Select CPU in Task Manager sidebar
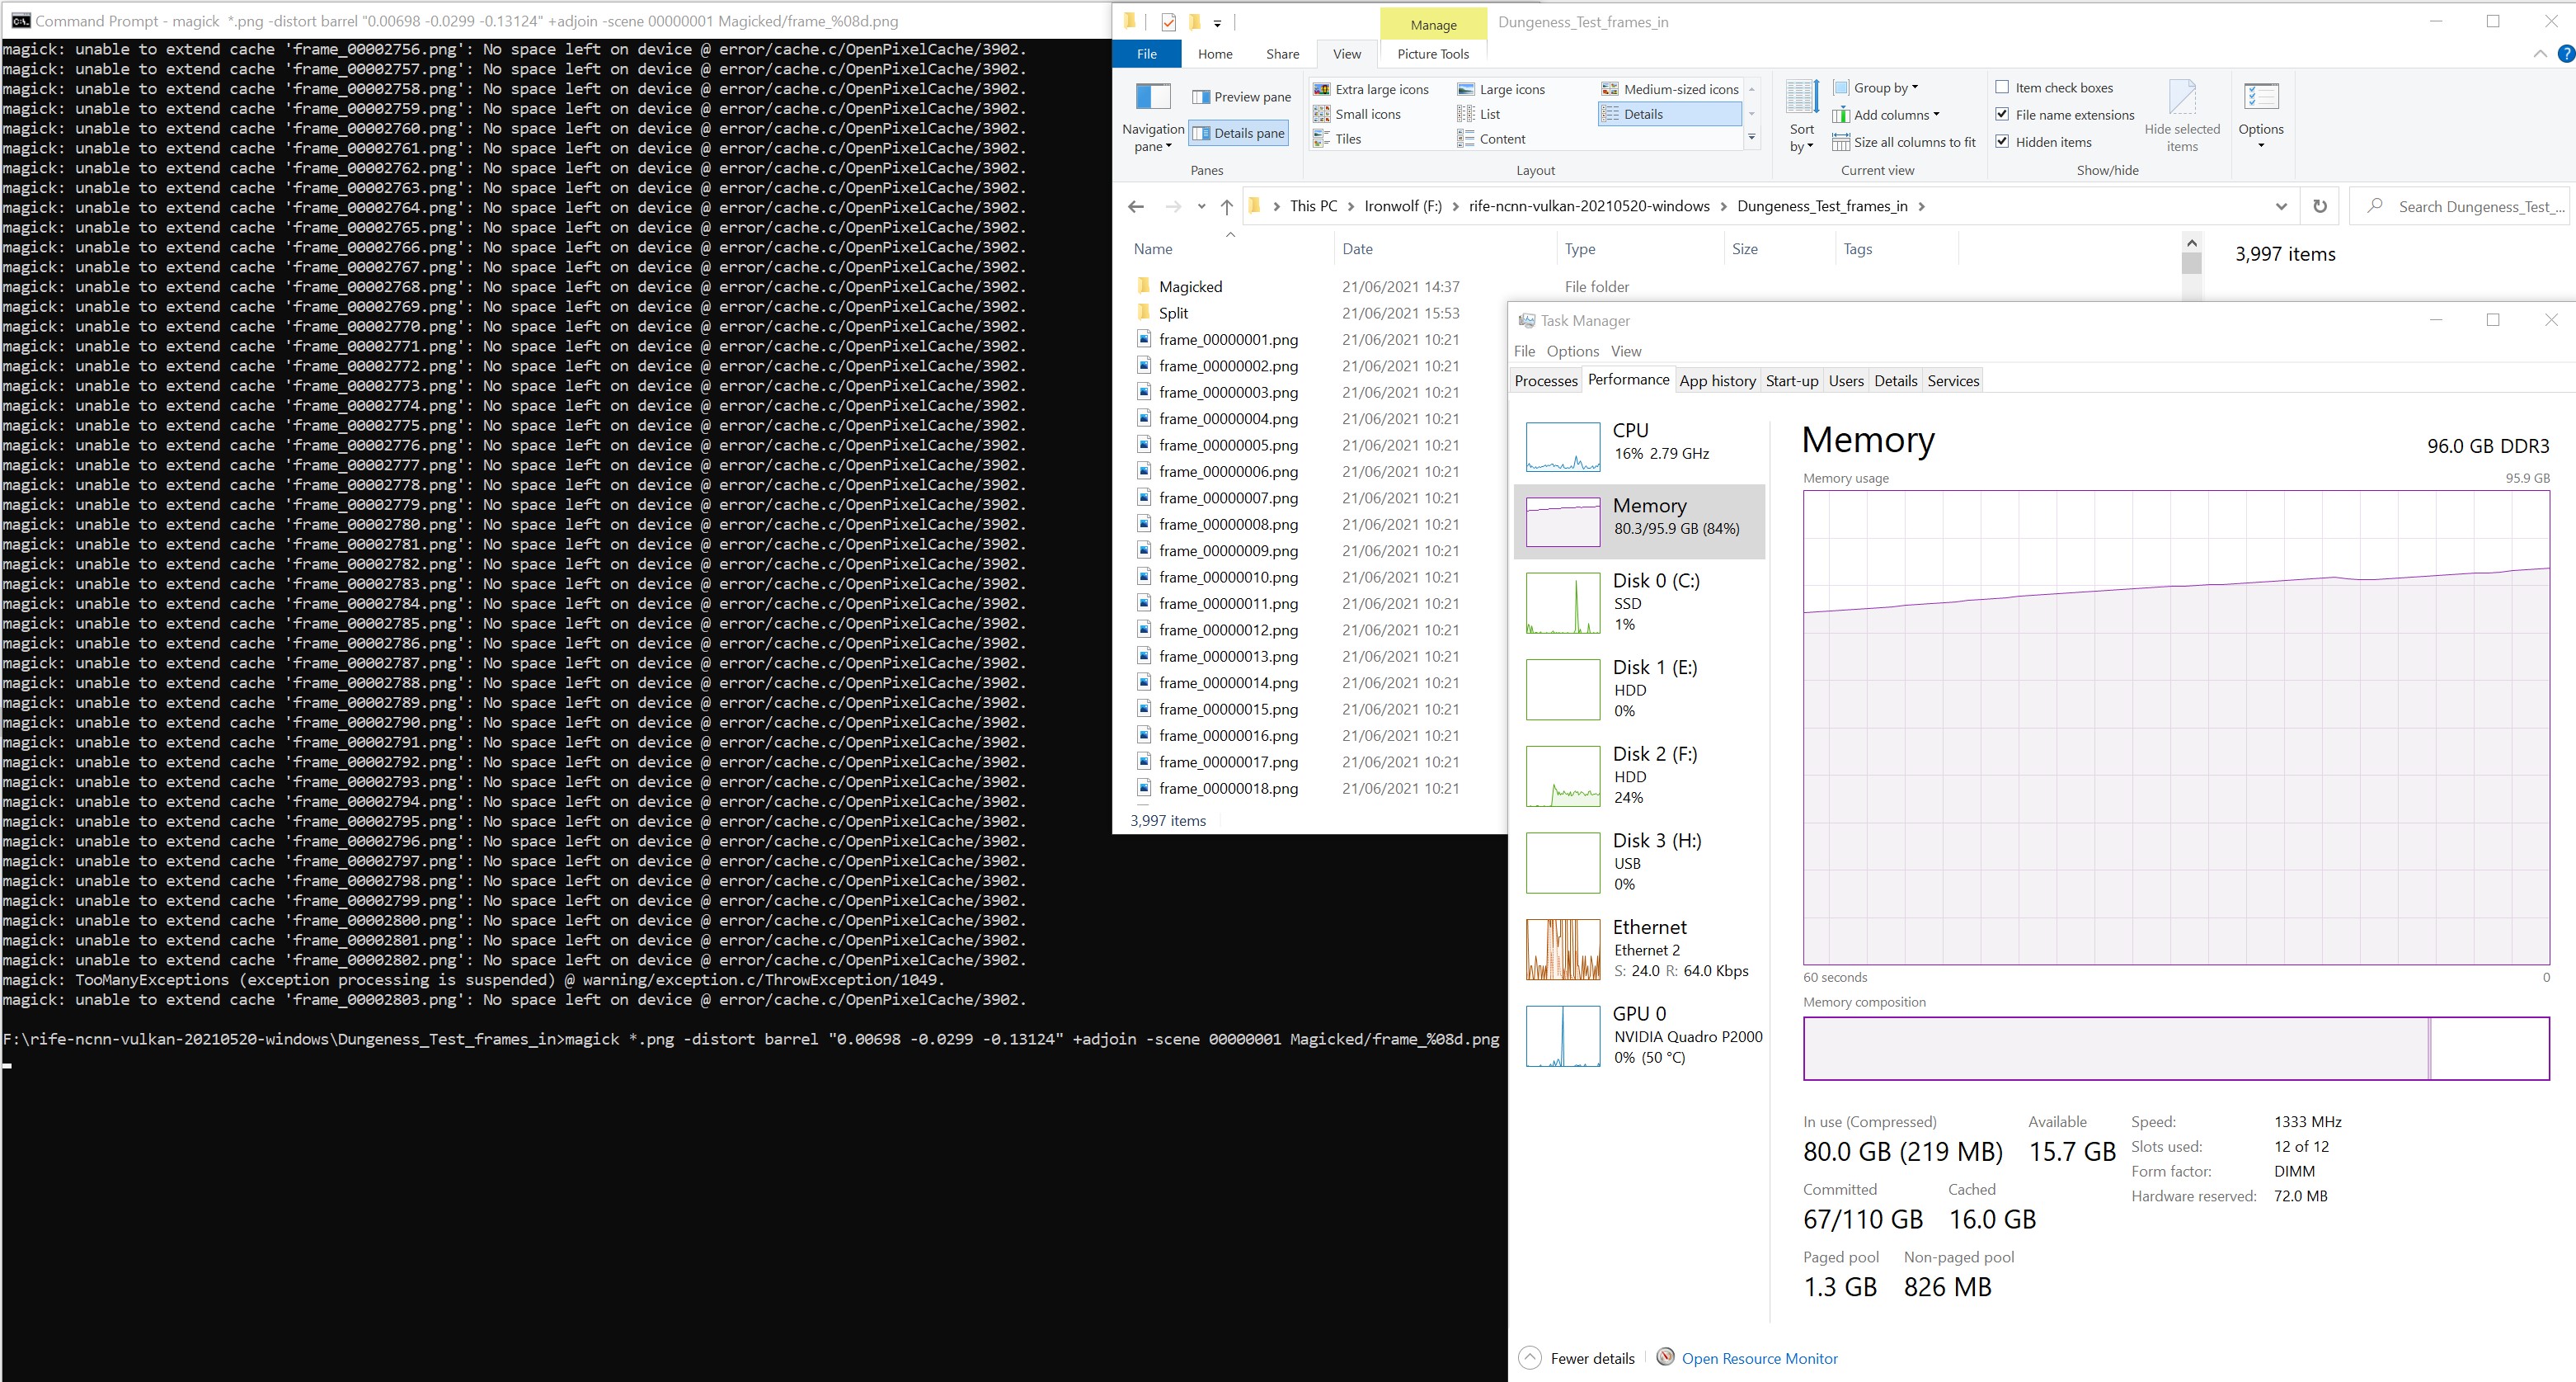 1640,446
